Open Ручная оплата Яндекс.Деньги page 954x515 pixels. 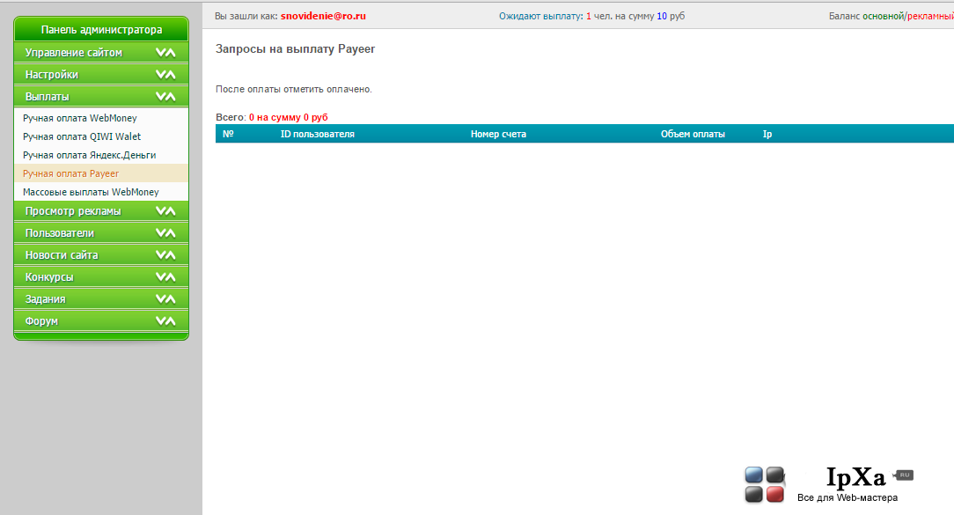click(90, 155)
